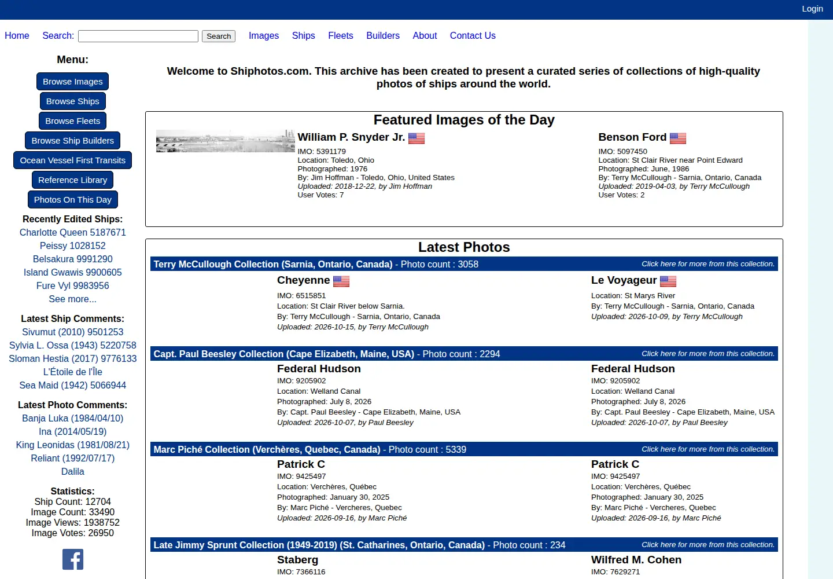
Task: Open King Leonidas (1981/08/21) photo comment
Action: pos(73,445)
